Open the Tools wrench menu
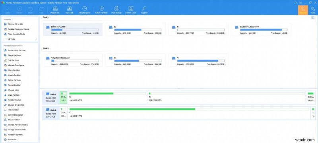 point(313,10)
